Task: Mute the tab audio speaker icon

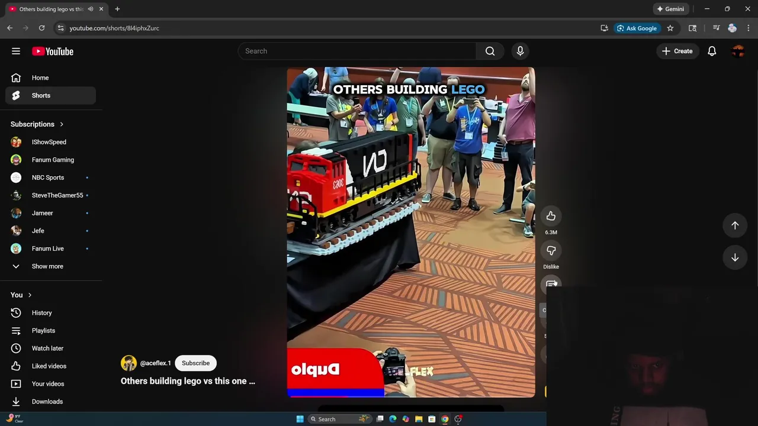Action: click(91, 9)
